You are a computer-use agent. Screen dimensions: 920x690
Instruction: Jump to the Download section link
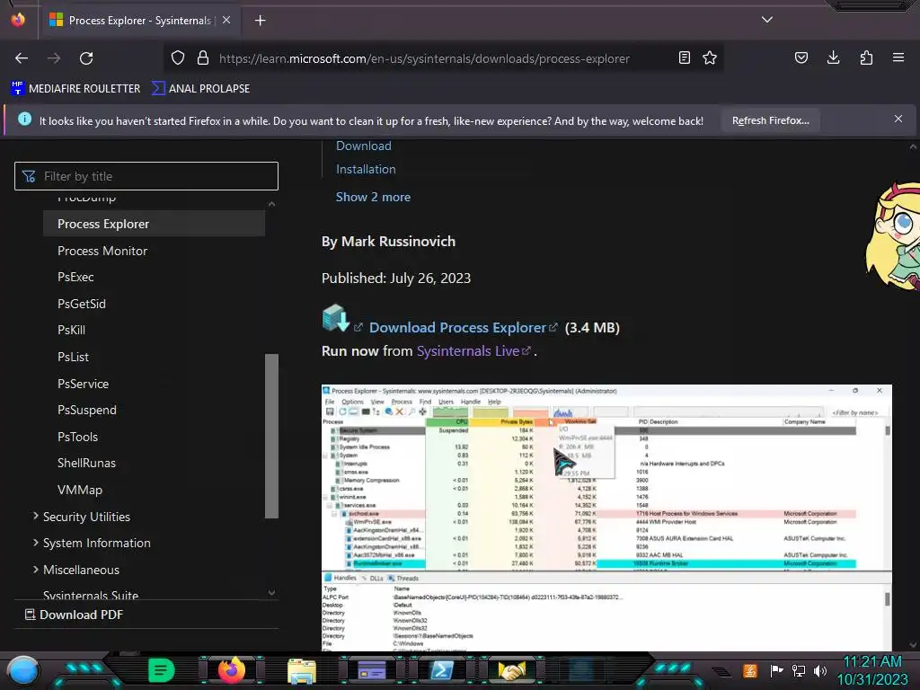tap(363, 146)
